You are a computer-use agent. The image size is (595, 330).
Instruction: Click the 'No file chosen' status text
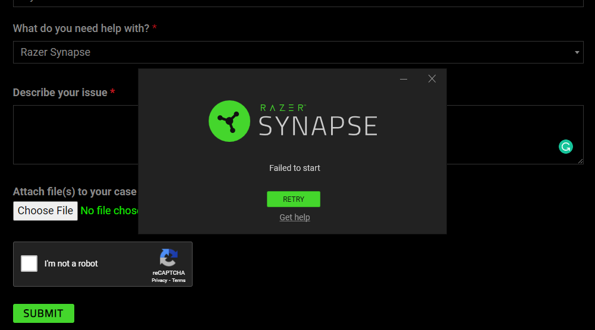point(109,211)
